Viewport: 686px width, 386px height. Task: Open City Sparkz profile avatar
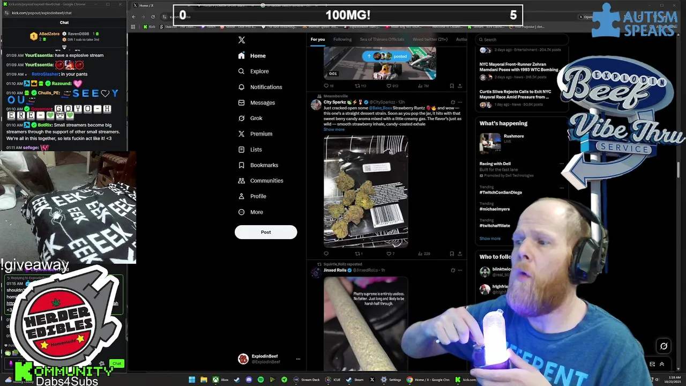click(x=316, y=105)
